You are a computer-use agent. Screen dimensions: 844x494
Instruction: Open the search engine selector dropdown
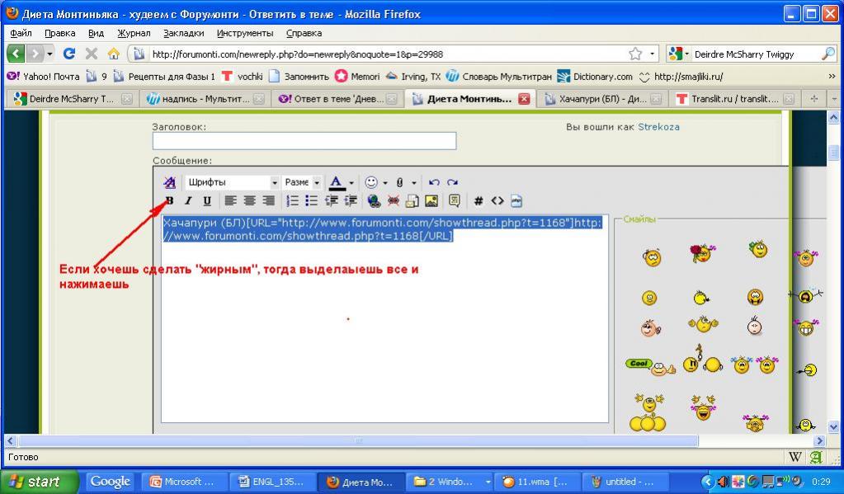678,54
